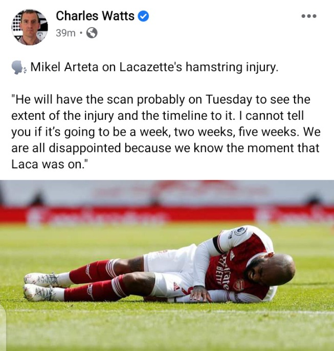Open the three-dot post options menu
Screen dimensions: 334x351
[x=309, y=16]
